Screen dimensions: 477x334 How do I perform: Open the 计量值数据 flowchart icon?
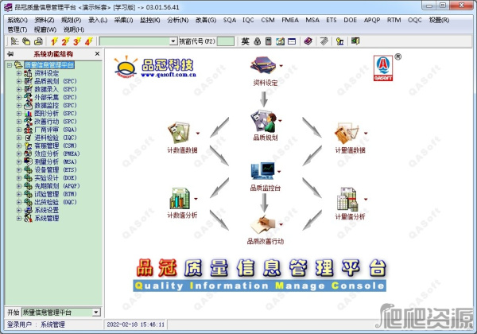click(347, 134)
